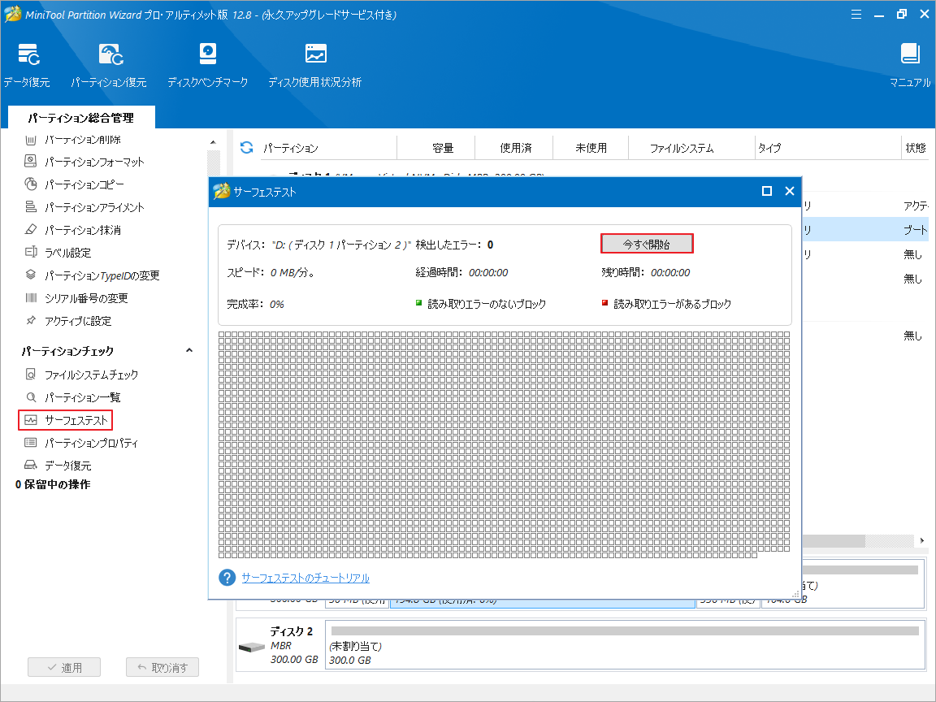936x702 pixels.
Task: Maximize the サーフェステスト dialog
Action: [767, 191]
